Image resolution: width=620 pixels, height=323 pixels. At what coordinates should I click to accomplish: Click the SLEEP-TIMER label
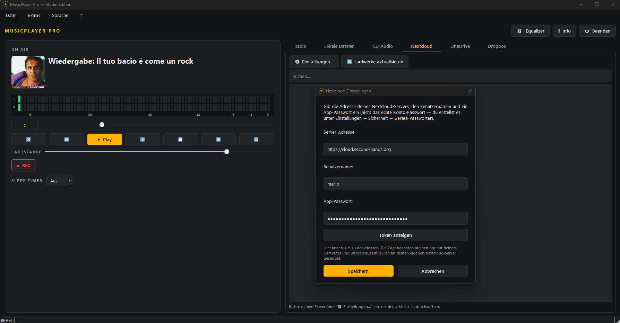[27, 181]
